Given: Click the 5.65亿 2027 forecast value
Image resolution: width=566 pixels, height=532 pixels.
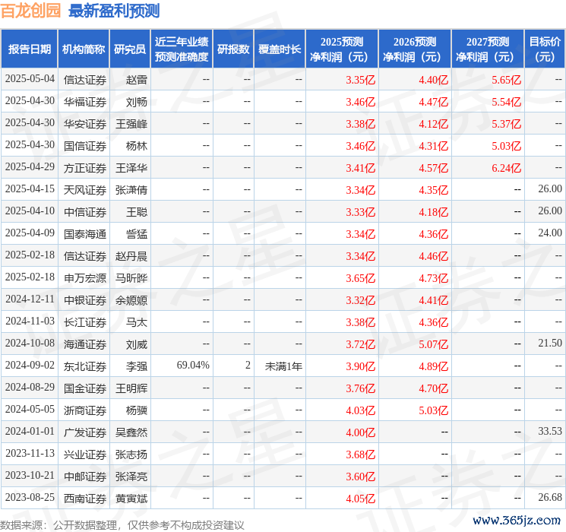Looking at the screenshot, I should tap(506, 80).
